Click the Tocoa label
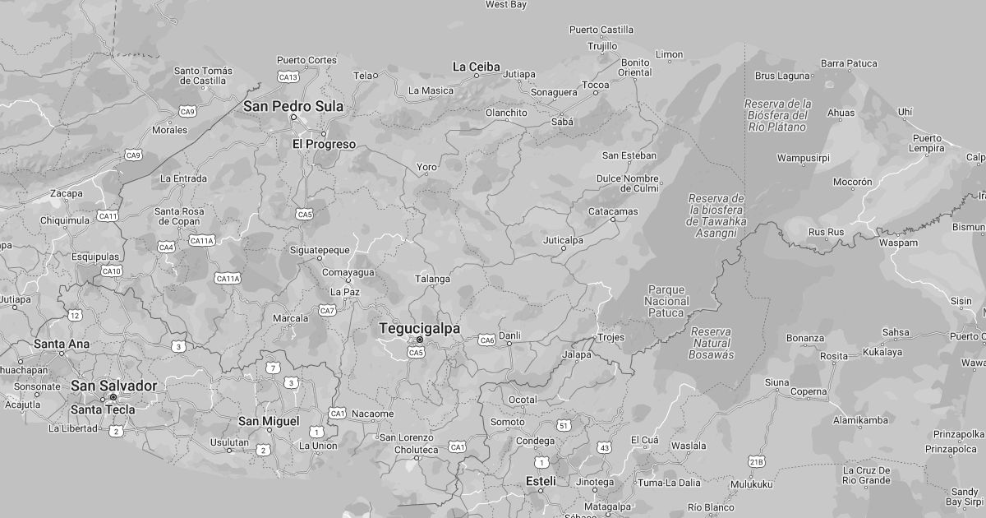 coord(596,85)
